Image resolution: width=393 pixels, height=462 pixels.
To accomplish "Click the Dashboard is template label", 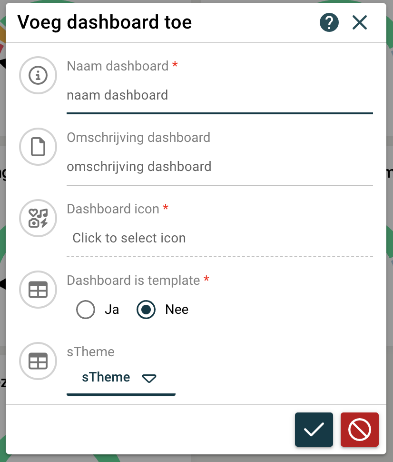I will [x=133, y=281].
